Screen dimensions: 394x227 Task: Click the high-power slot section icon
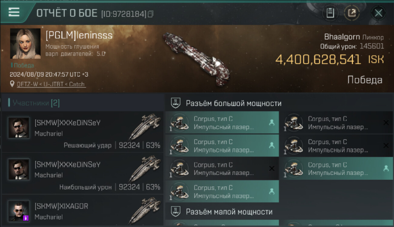tap(176, 103)
